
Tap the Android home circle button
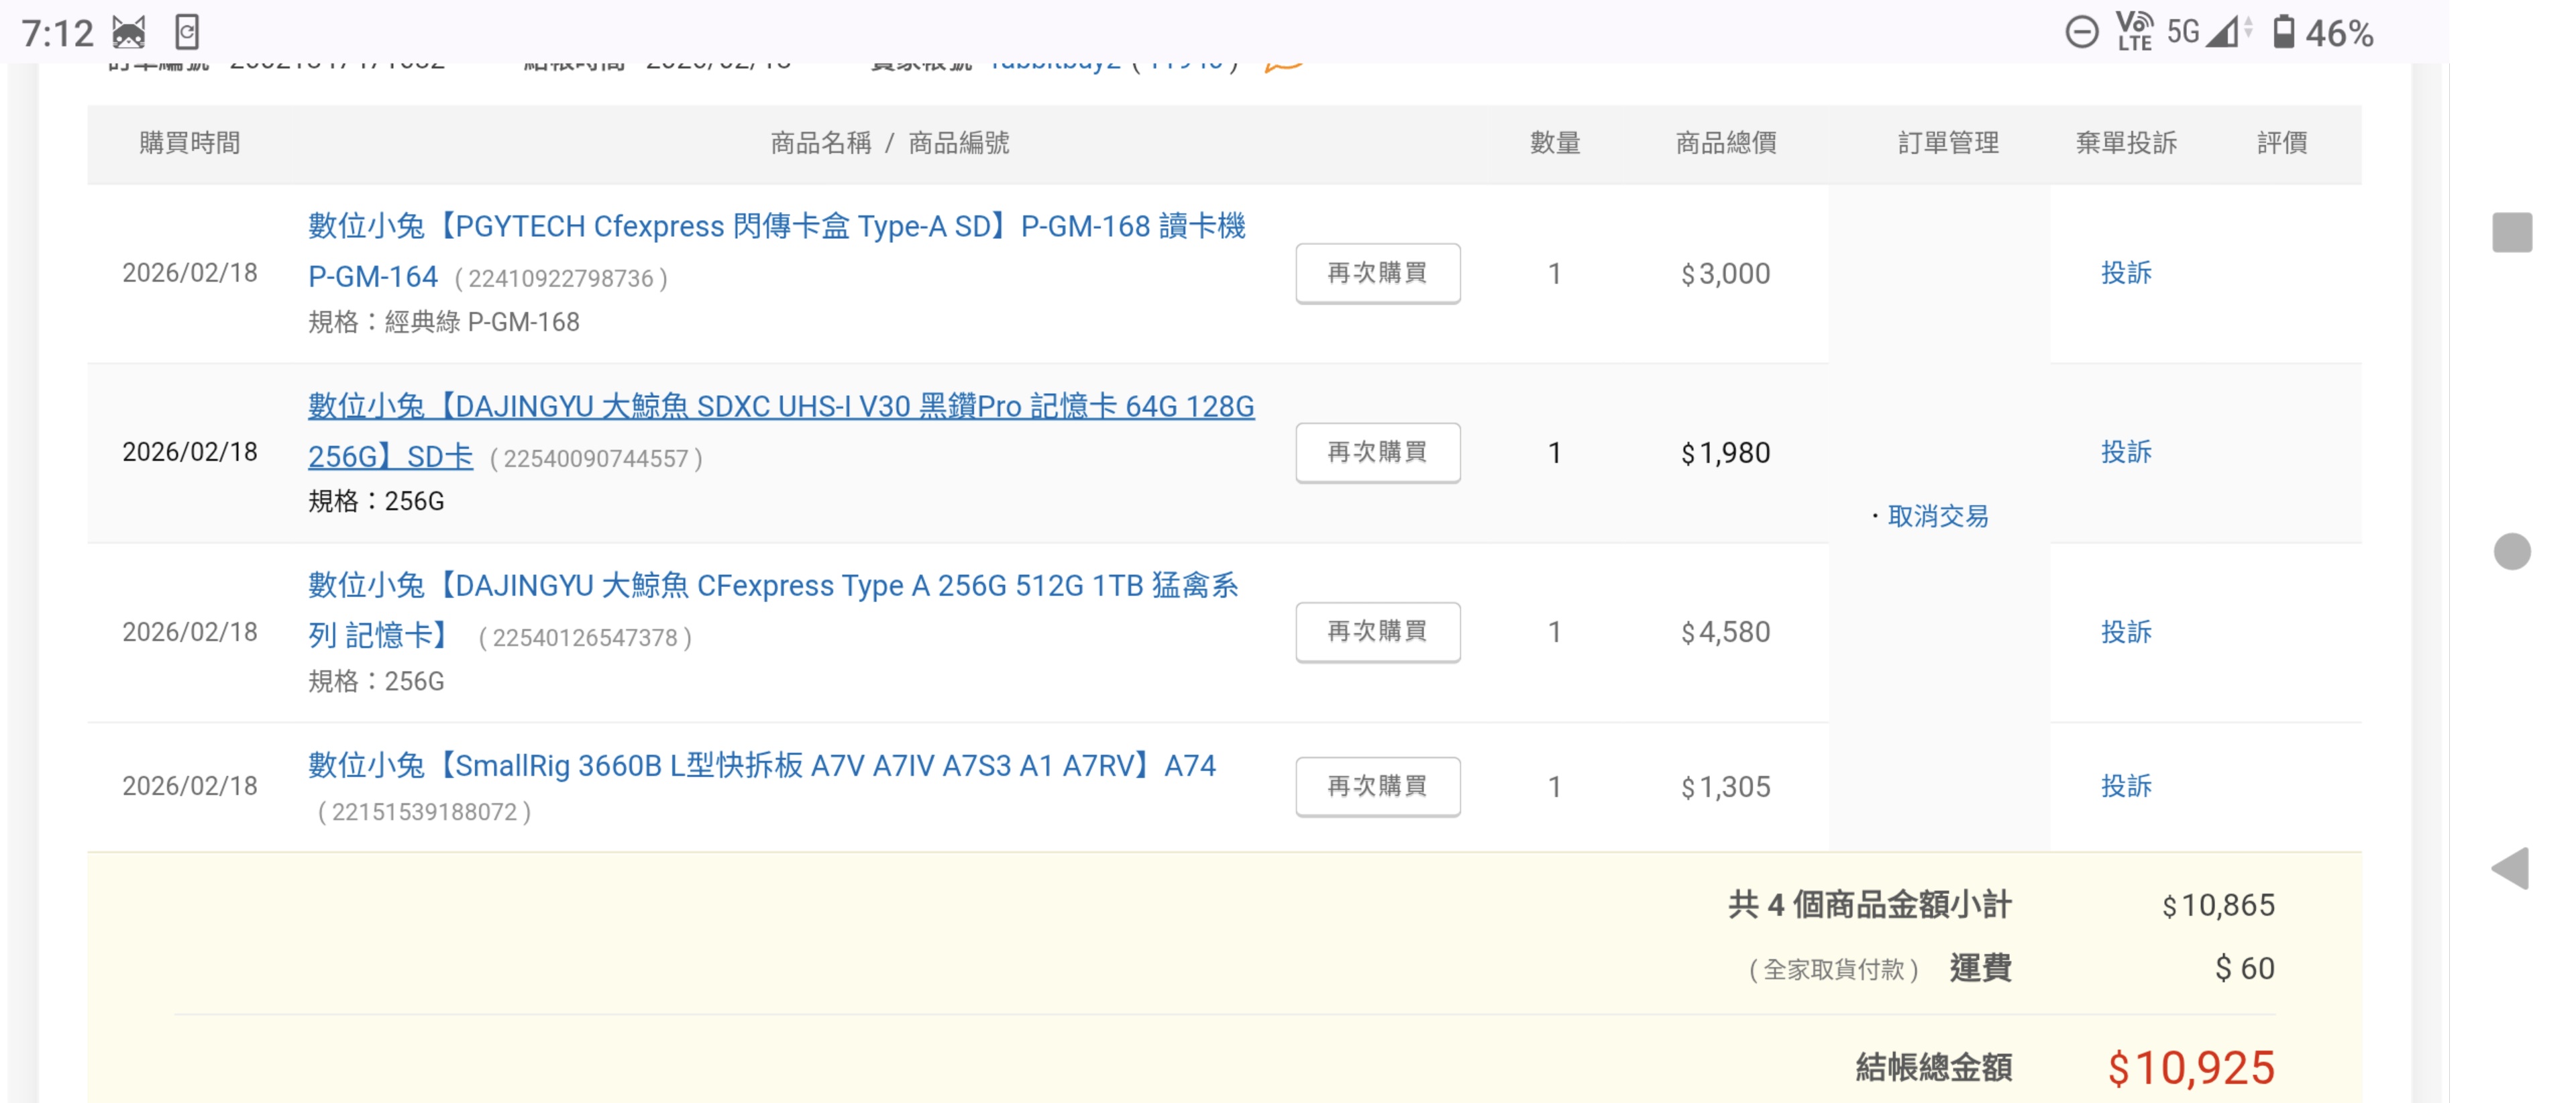[x=2511, y=551]
